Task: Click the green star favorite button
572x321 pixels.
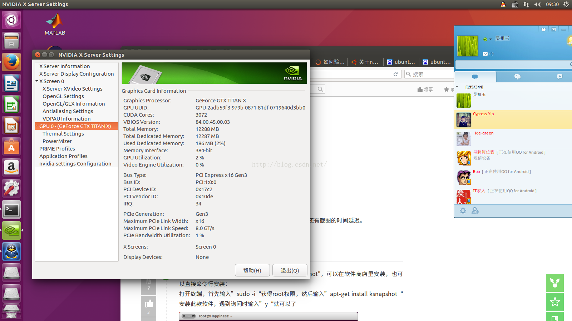Action: pos(555,302)
